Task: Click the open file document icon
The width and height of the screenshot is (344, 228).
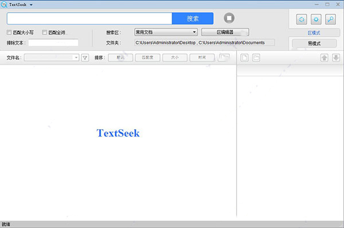Action: [244, 57]
